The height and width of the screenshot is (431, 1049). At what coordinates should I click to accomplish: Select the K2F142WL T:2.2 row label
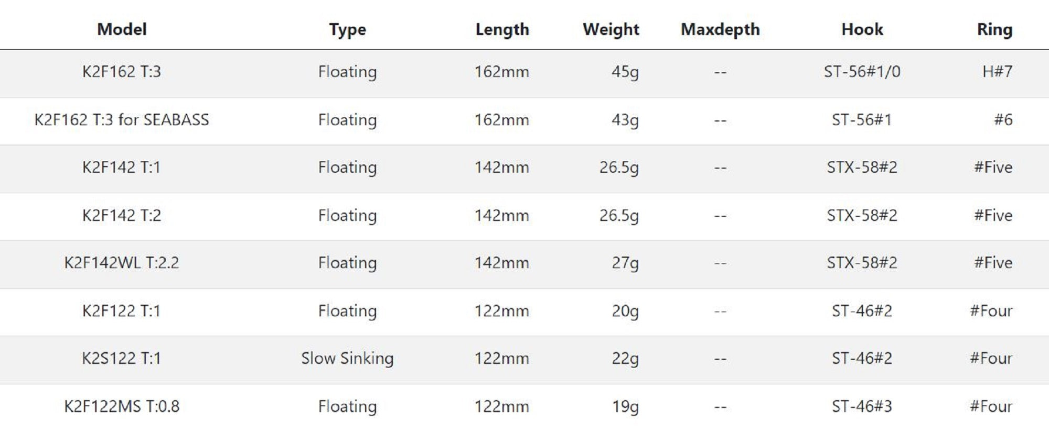coord(122,263)
